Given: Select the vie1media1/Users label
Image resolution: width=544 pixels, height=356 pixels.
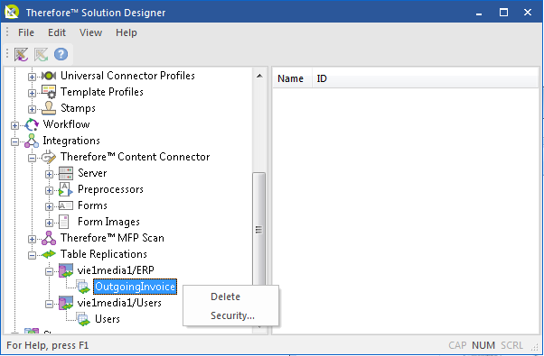Looking at the screenshot, I should click(119, 303).
